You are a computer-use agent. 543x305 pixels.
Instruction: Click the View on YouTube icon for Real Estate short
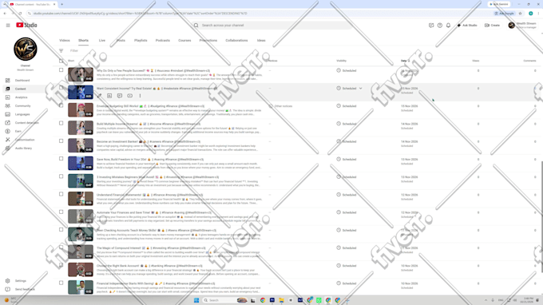(x=130, y=96)
